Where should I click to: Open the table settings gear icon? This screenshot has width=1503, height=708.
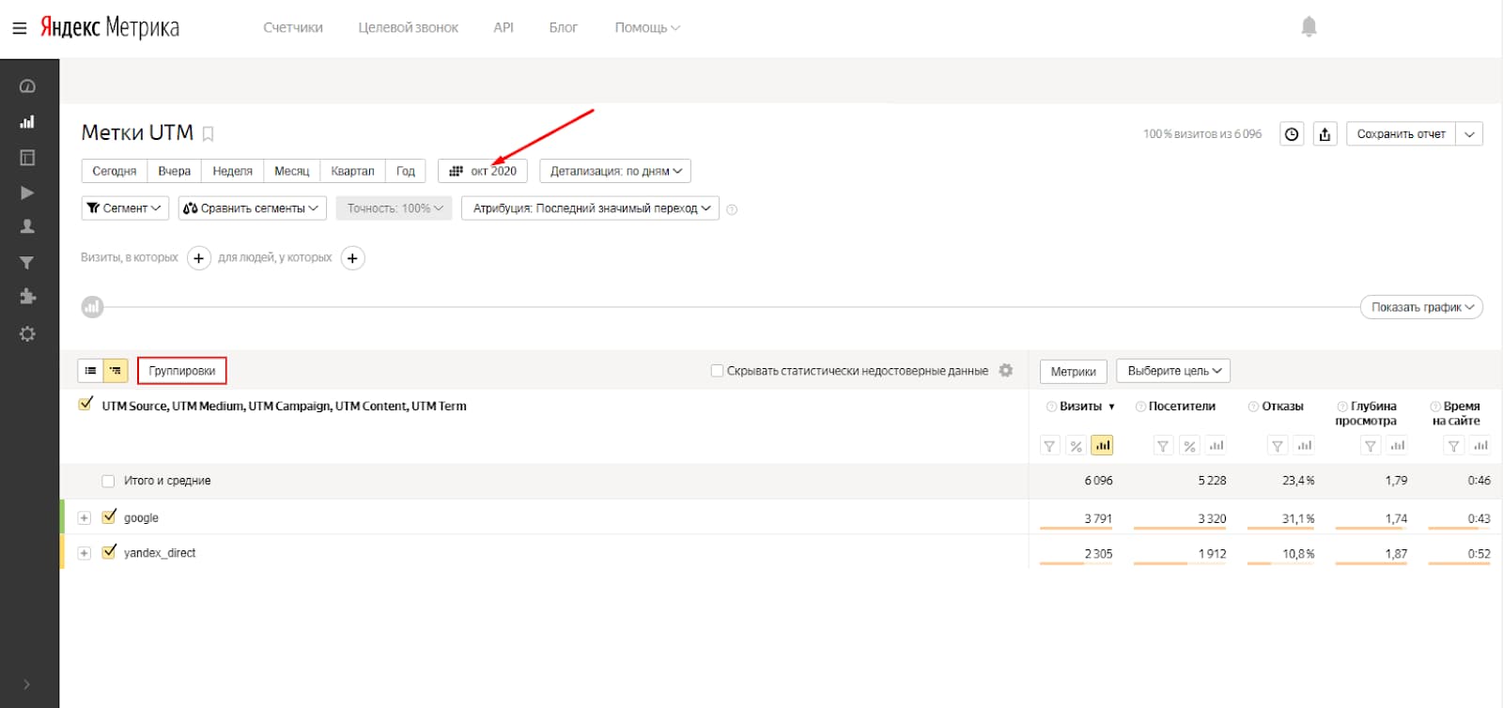pos(1006,371)
